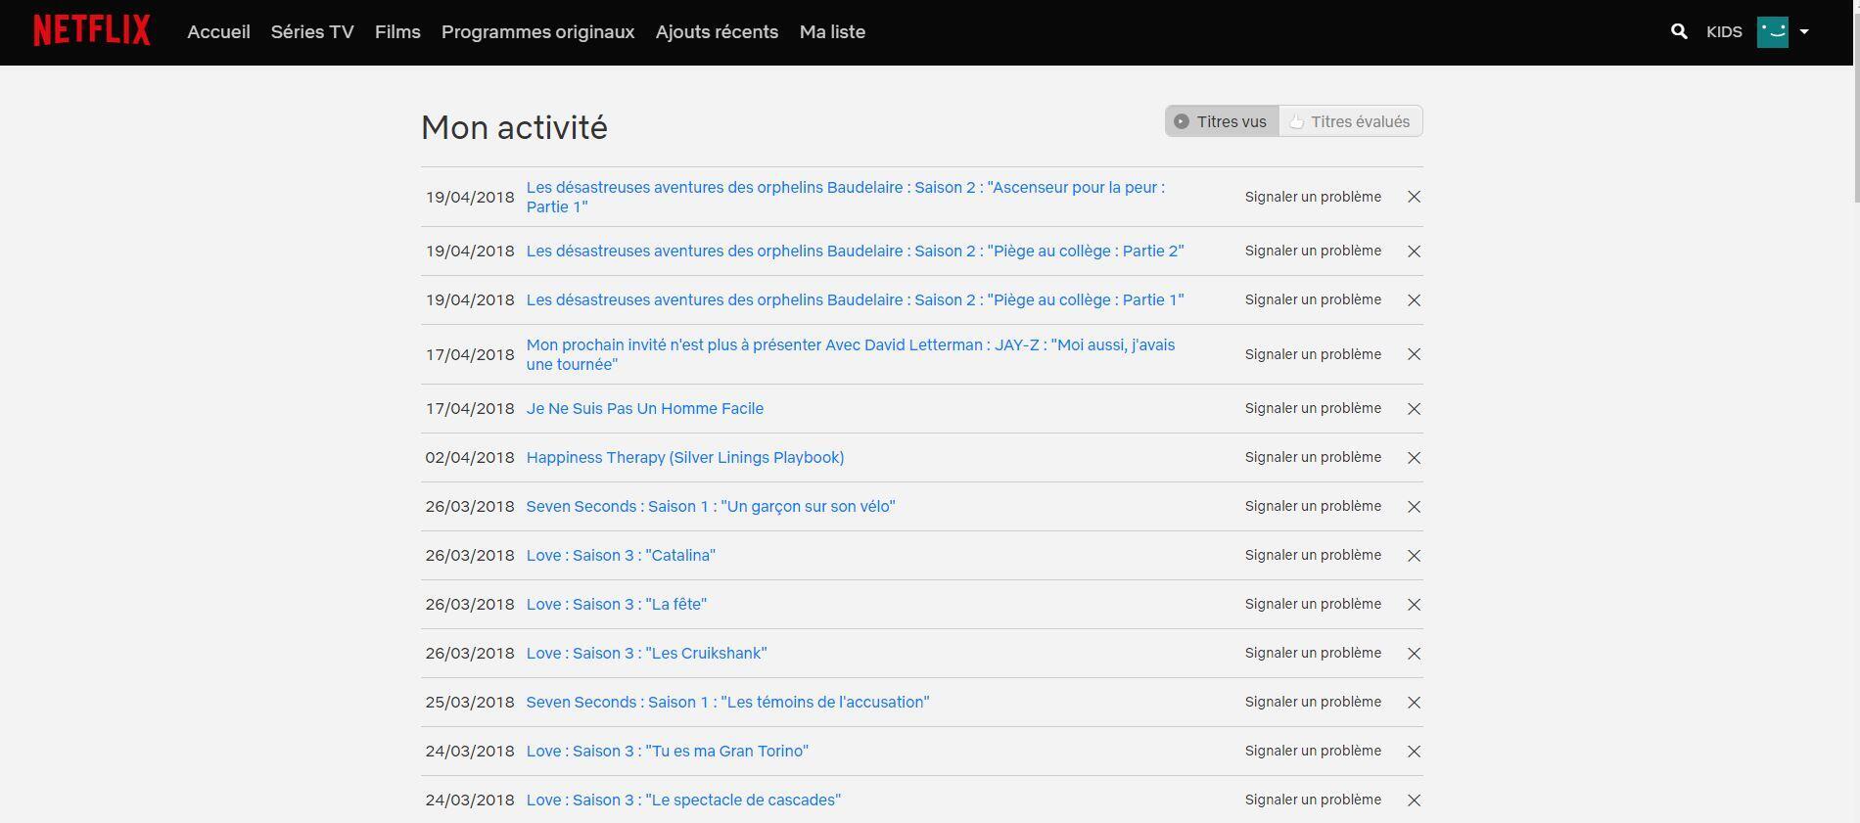Remove Seven Seconds "Un garçon sur son vélo" entry

tap(1414, 507)
